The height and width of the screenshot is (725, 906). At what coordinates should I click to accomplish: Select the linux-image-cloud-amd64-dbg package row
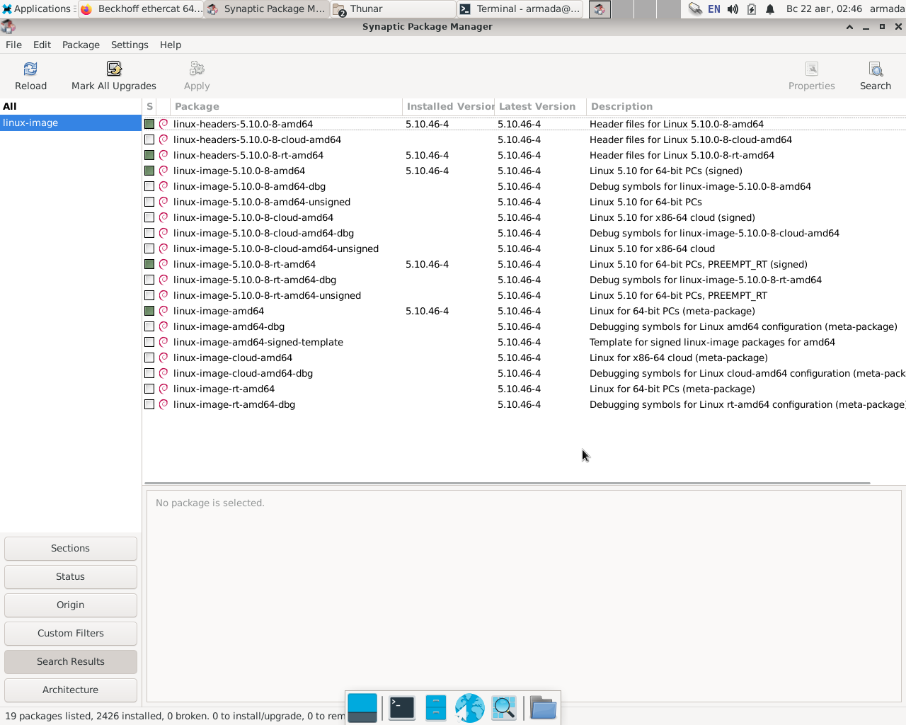pyautogui.click(x=524, y=373)
